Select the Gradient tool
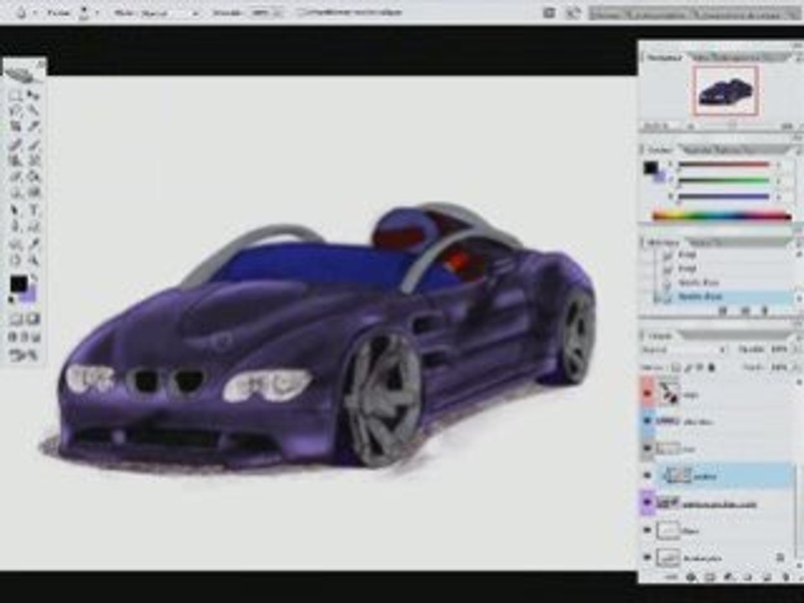804x603 pixels. click(33, 177)
